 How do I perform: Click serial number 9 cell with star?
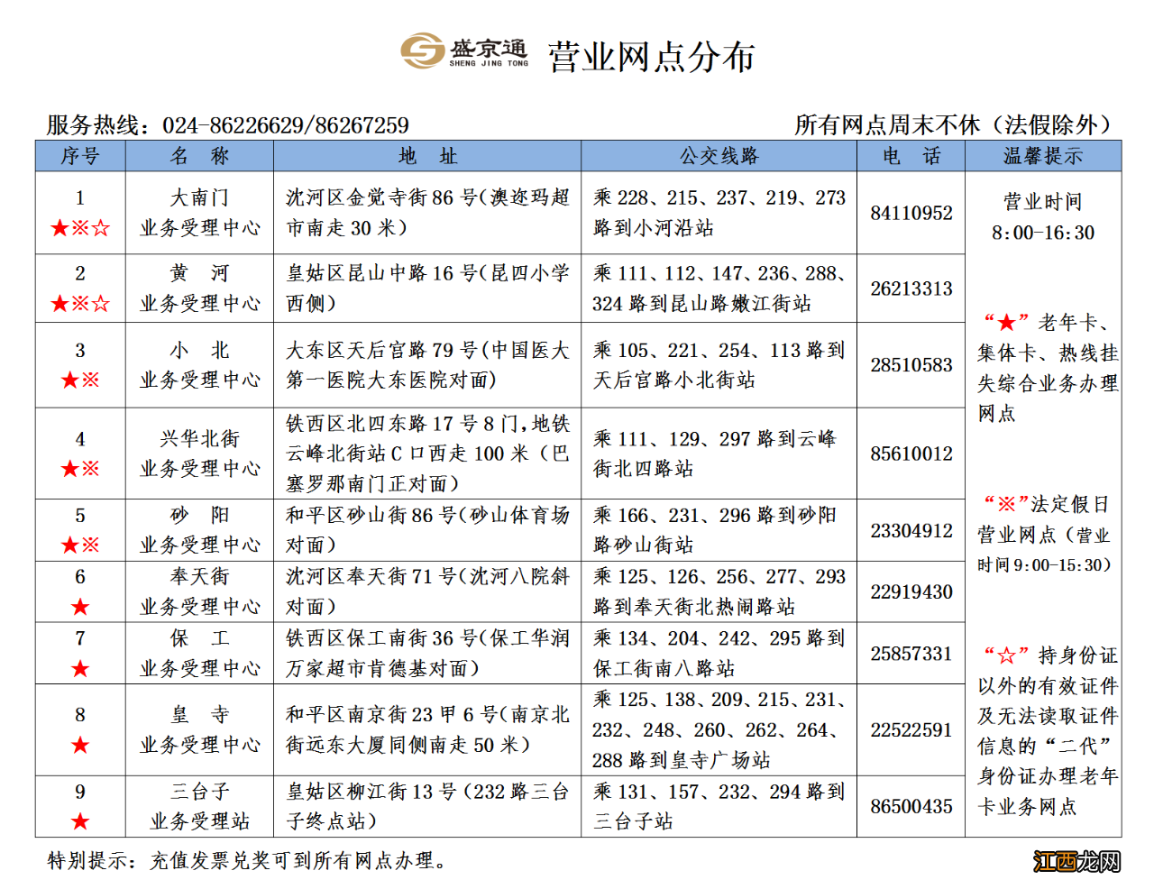click(80, 807)
